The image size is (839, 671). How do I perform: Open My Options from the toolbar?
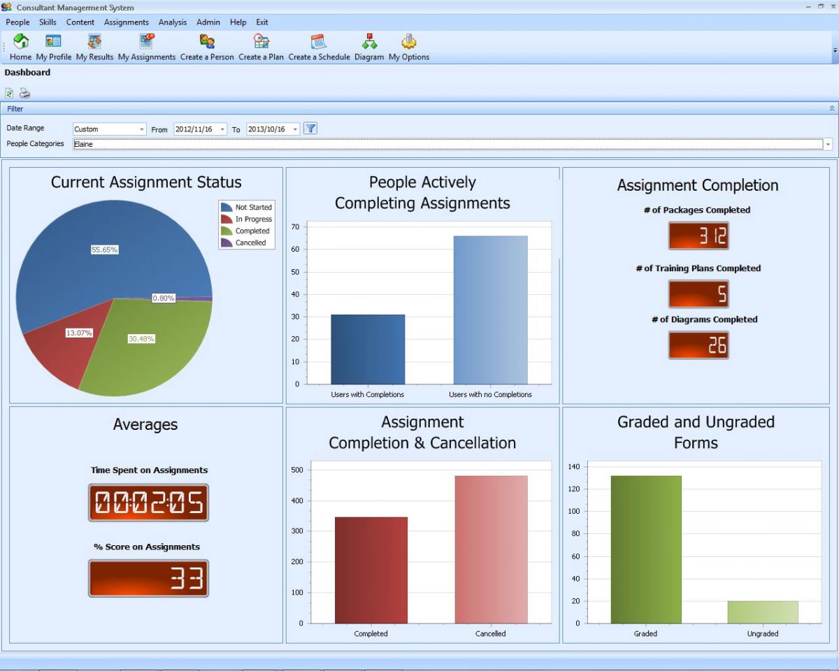tap(409, 42)
